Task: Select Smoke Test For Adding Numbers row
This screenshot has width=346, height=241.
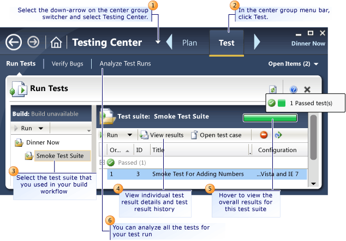Action: pyautogui.click(x=207, y=174)
